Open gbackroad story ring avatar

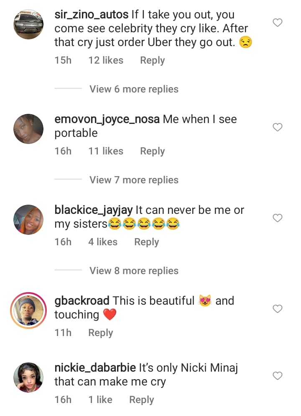click(28, 311)
